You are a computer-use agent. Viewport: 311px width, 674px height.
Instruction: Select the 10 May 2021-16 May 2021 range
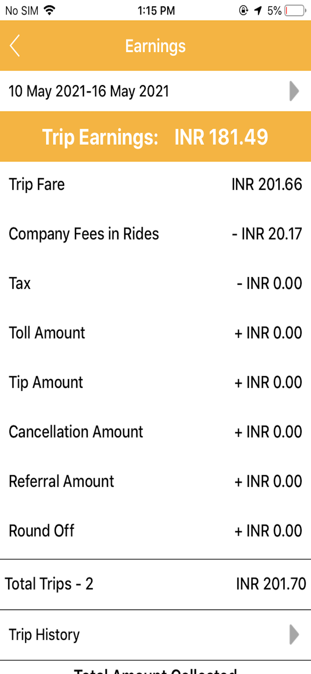(89, 91)
